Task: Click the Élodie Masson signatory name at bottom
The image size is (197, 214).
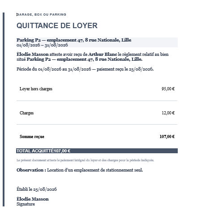Action: (33, 199)
